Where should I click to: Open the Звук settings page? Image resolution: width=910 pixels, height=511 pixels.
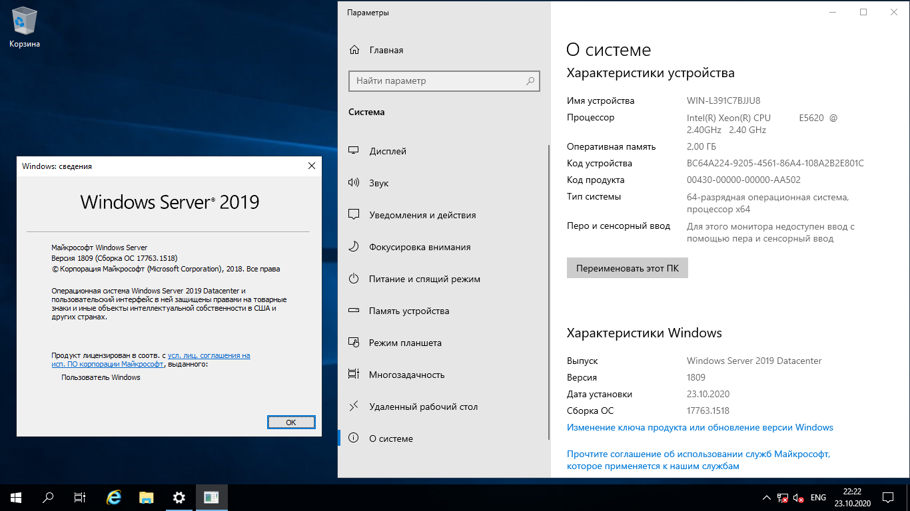coord(379,183)
